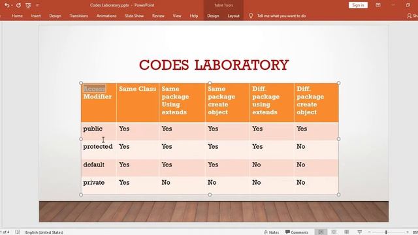The height and width of the screenshot is (235, 418).
Task: Click the default row label cell
Action: tap(99, 168)
